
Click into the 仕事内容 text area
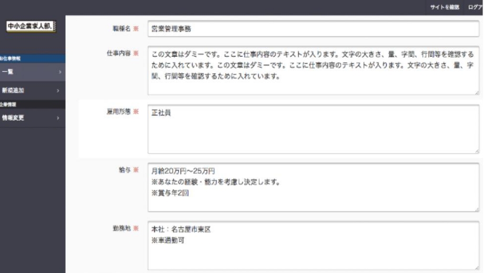tap(313, 71)
